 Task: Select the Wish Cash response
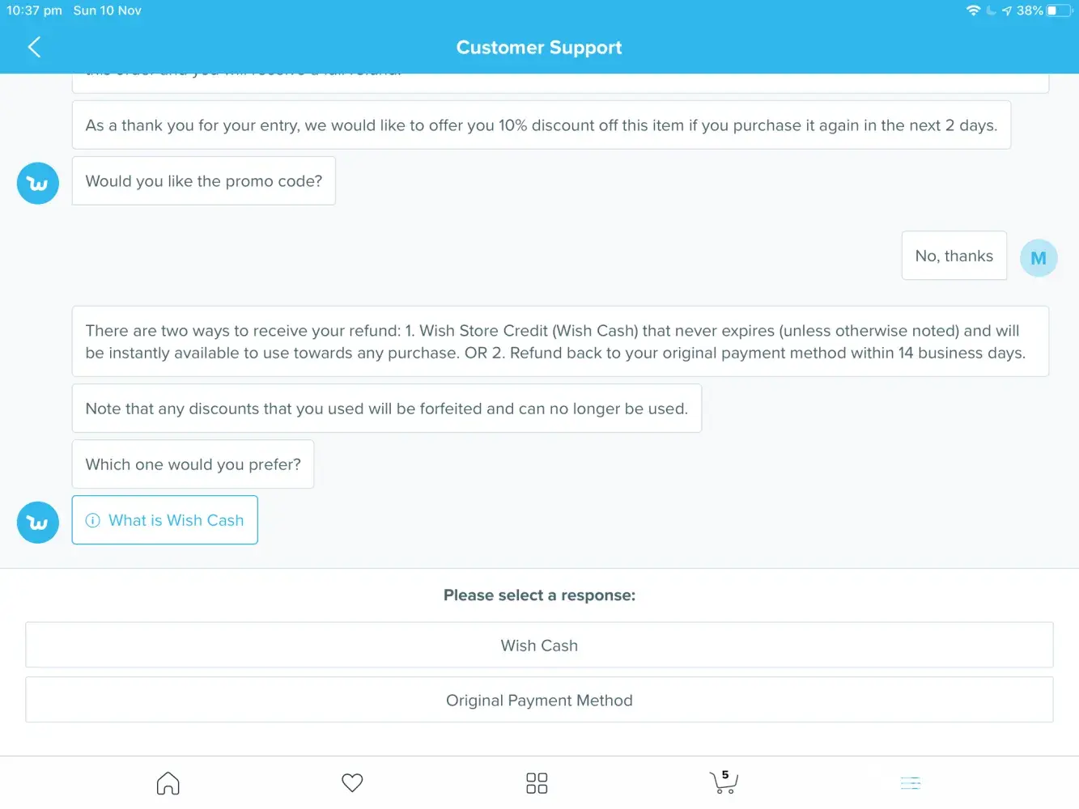(539, 646)
